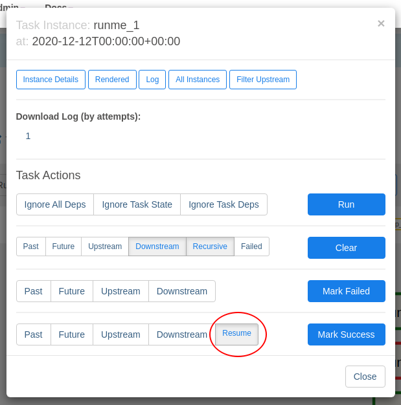Click the Close button at the bottom
This screenshot has width=401, height=405.
[x=365, y=377]
